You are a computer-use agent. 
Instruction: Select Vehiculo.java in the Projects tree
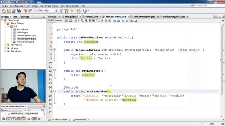click(22, 33)
